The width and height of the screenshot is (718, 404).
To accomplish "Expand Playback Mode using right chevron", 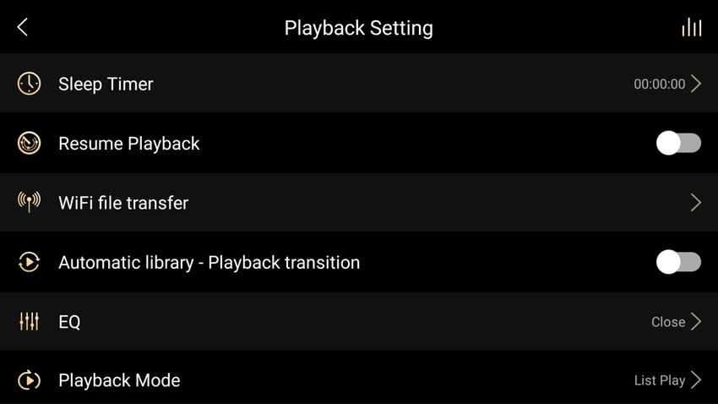I will point(696,380).
